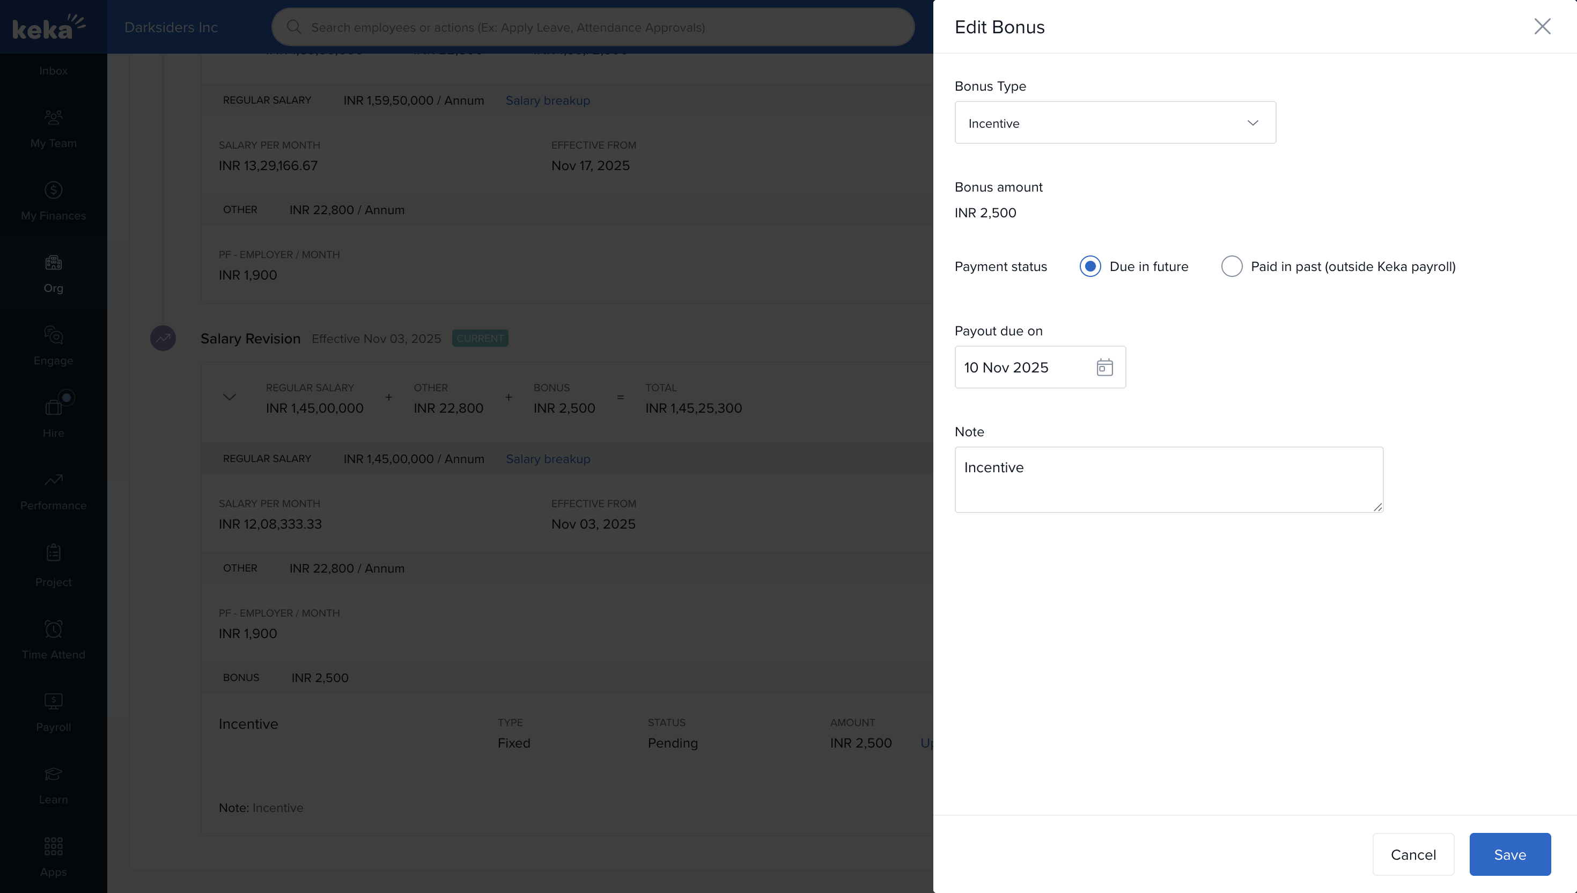Select the Due in future payment status

[1090, 266]
